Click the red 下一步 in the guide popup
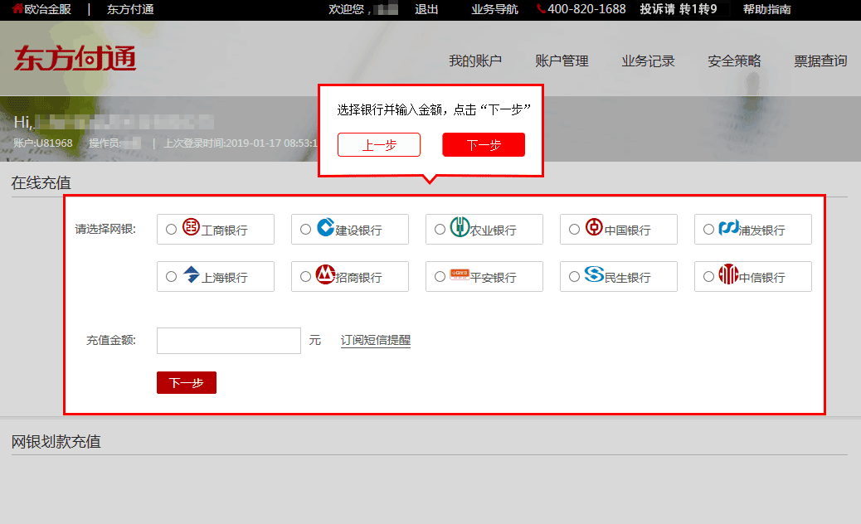The width and height of the screenshot is (861, 524). (x=484, y=145)
